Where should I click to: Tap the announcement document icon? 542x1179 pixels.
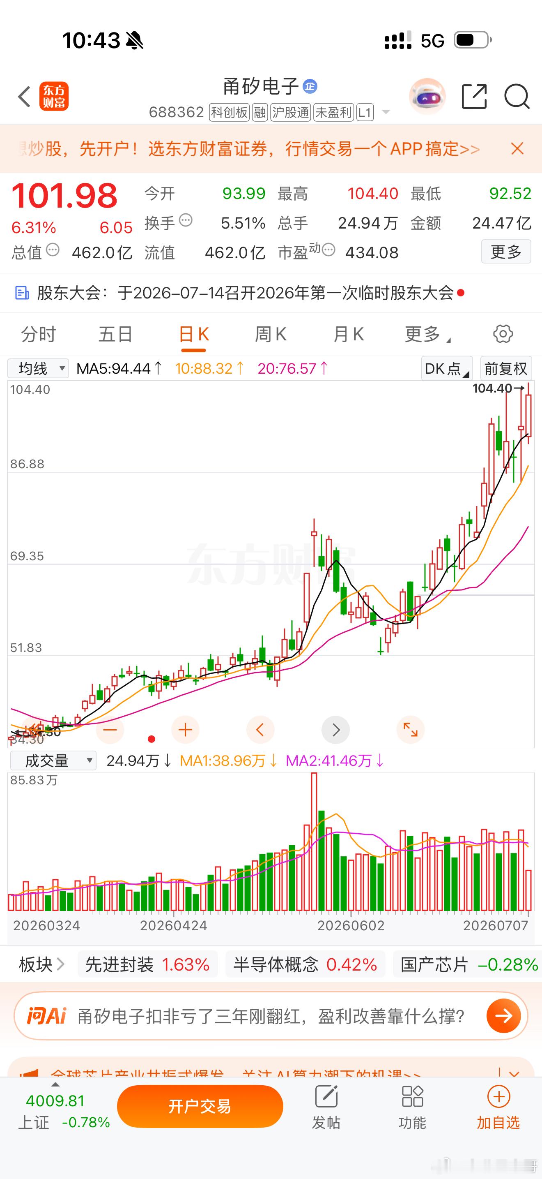click(x=22, y=293)
